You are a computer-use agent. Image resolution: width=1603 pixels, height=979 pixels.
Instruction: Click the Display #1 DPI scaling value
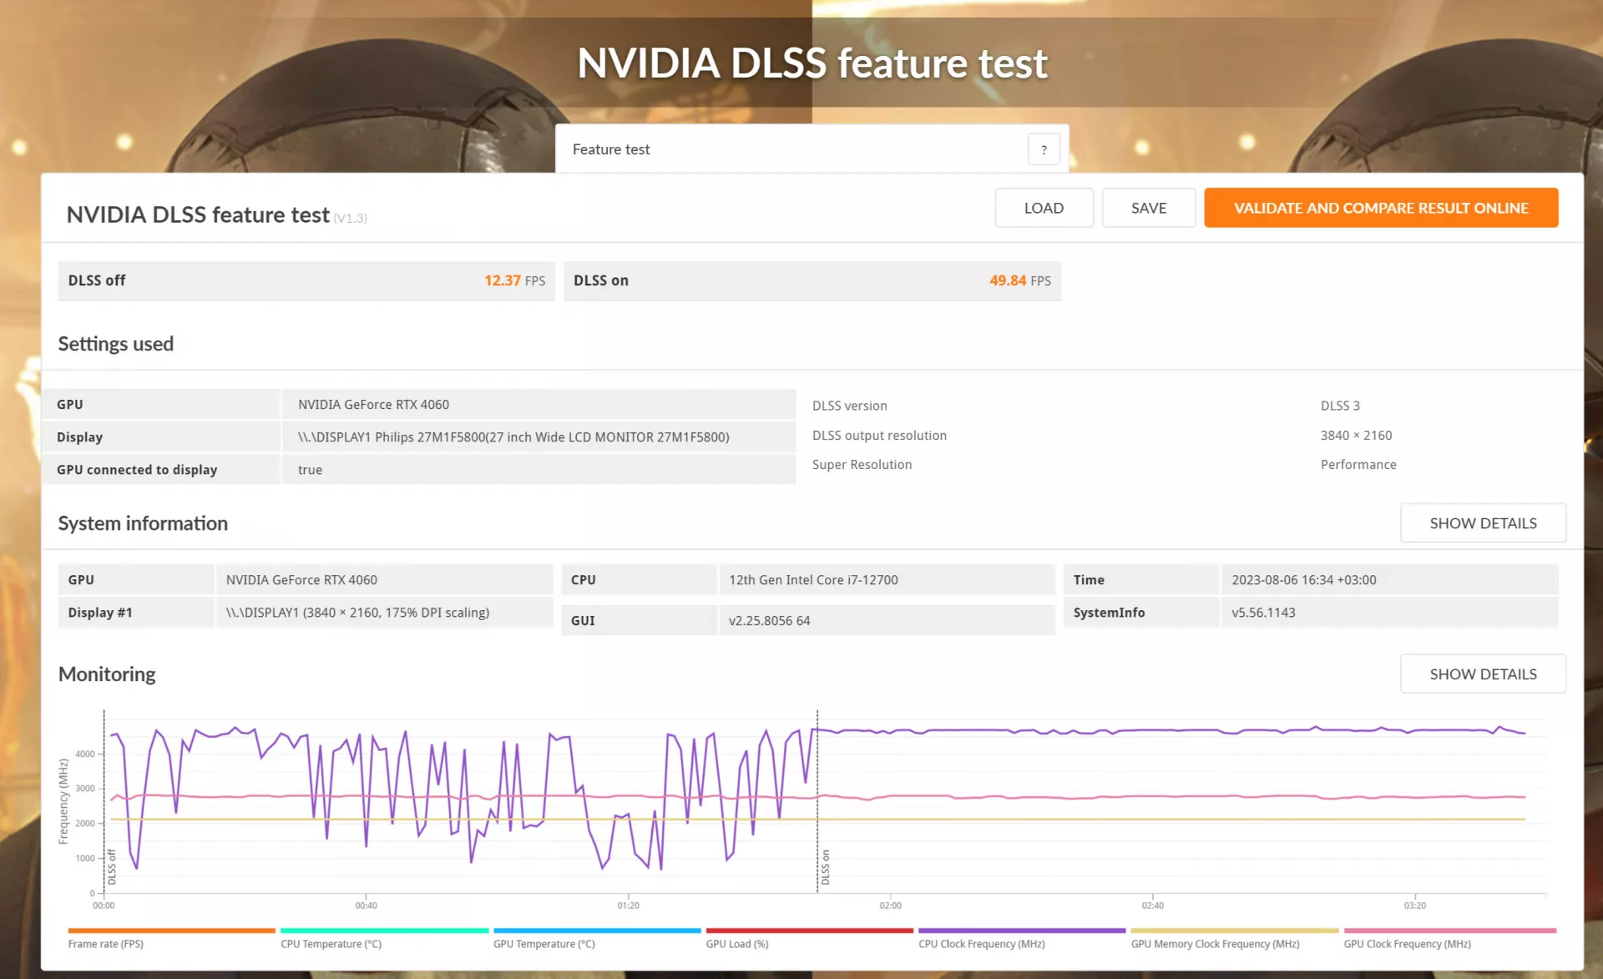point(357,613)
